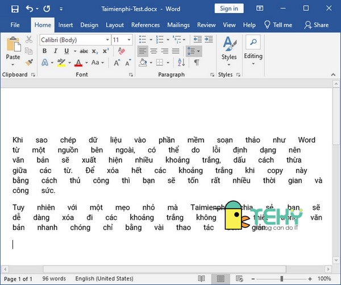Open the File tab
The width and height of the screenshot is (341, 285).
pos(15,25)
